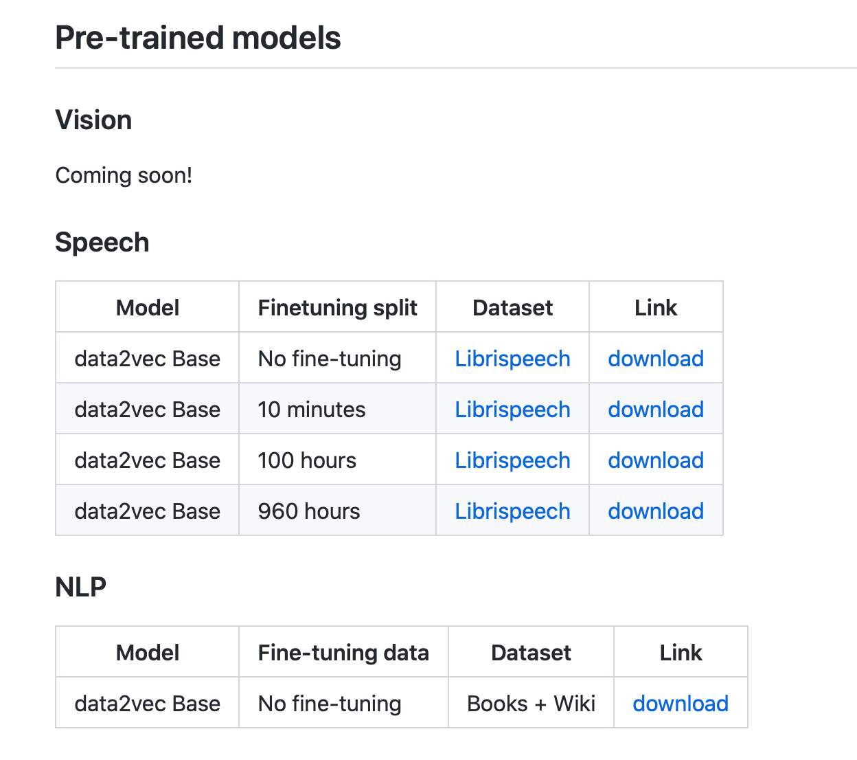The image size is (857, 760).
Task: Click the Speech section heading
Action: (x=102, y=243)
